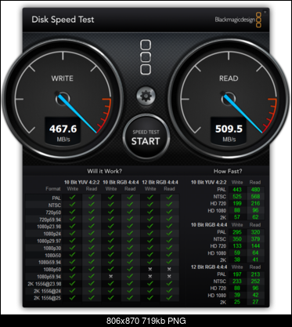The image size is (292, 327).
Task: Click the 2K 1556@23.98 10 Bit YUV Write checkmark
Action: point(72,283)
